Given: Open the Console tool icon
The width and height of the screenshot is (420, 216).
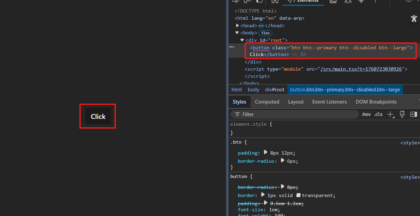Looking at the screenshot, I should 333,1.
